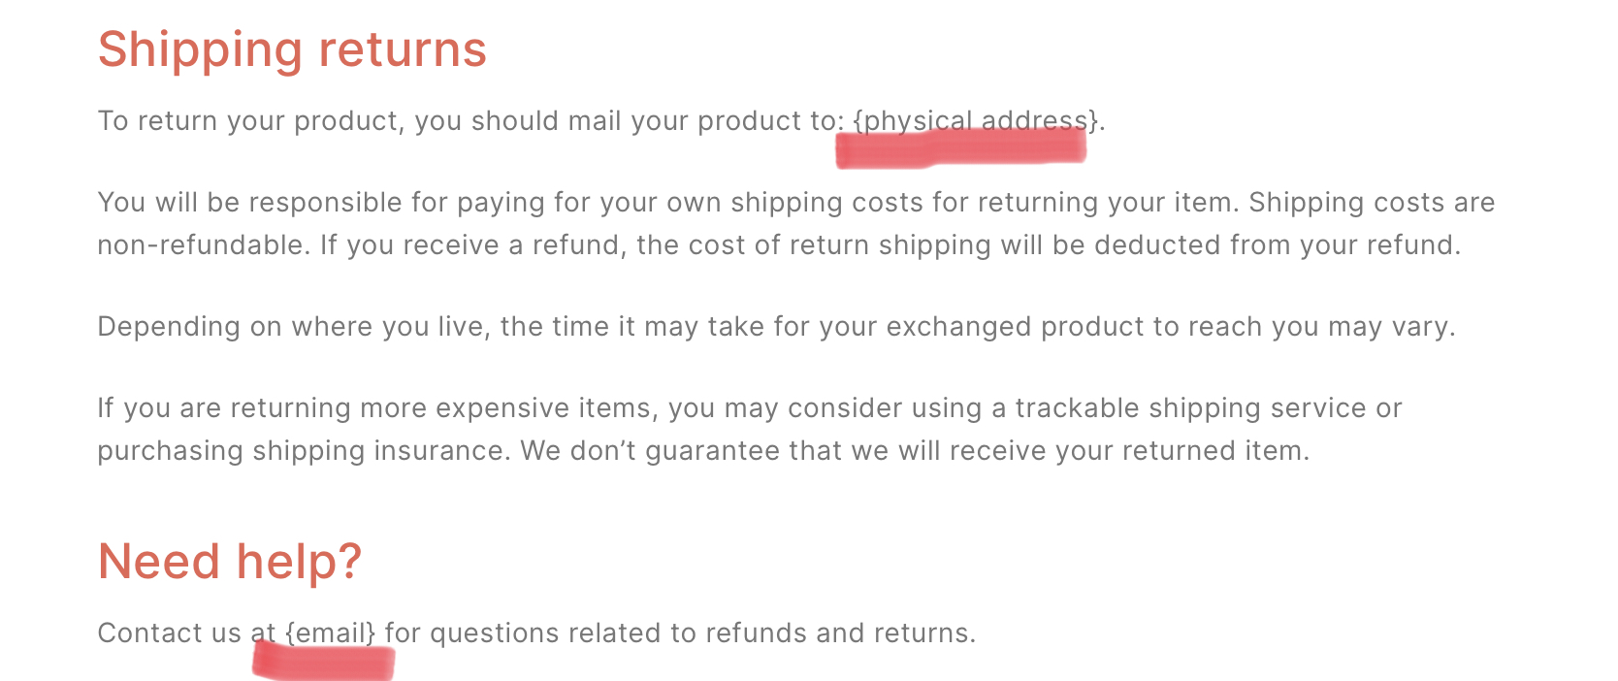Viewport: 1618px width, 681px height.
Task: Click the words 'Shipping costs are' at line end
Action: click(x=1372, y=203)
